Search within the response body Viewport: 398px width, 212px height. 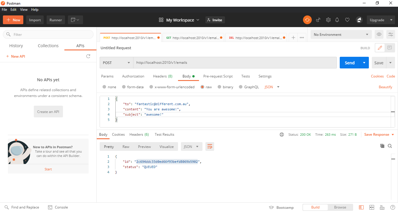390,146
